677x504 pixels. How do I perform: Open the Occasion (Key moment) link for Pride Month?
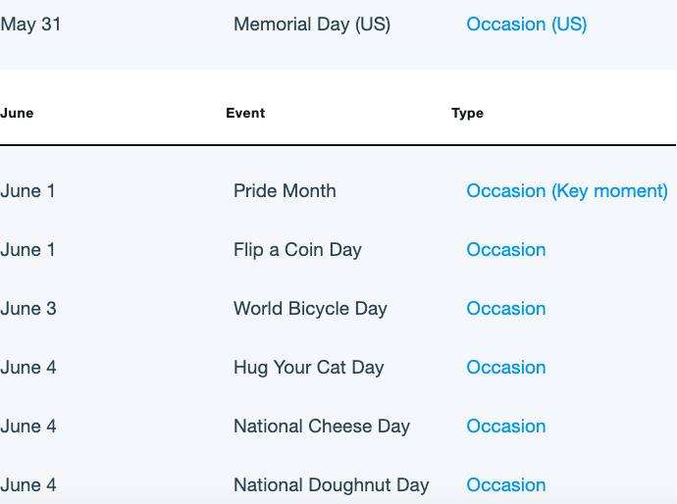[x=567, y=191]
